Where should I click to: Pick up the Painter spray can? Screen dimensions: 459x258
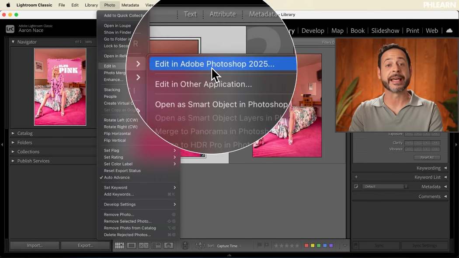point(185,245)
